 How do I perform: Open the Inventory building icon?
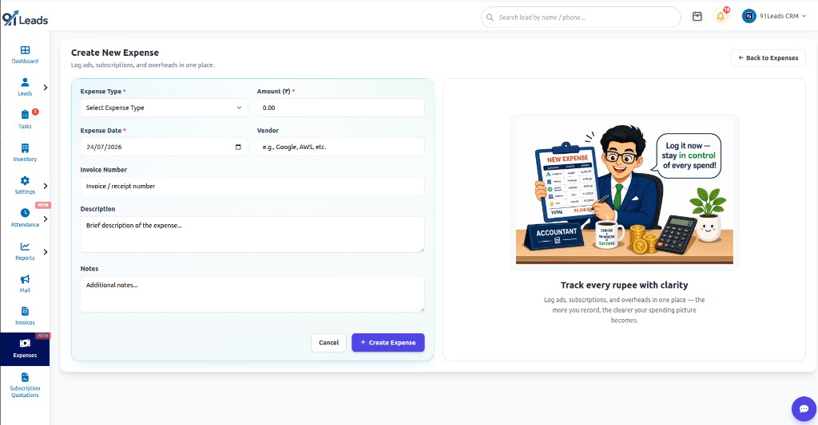[x=25, y=148]
